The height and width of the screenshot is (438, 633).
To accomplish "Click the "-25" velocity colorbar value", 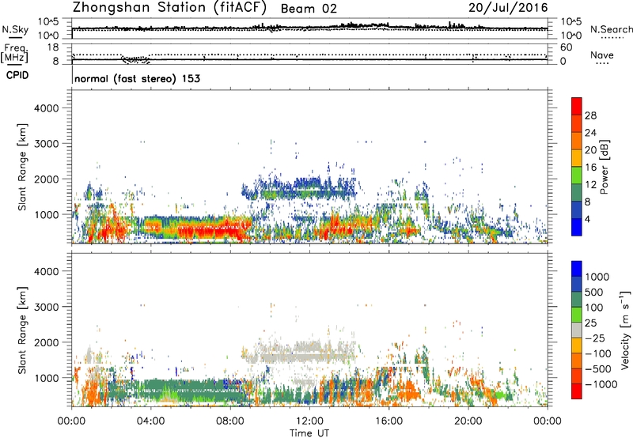I will tap(597, 338).
